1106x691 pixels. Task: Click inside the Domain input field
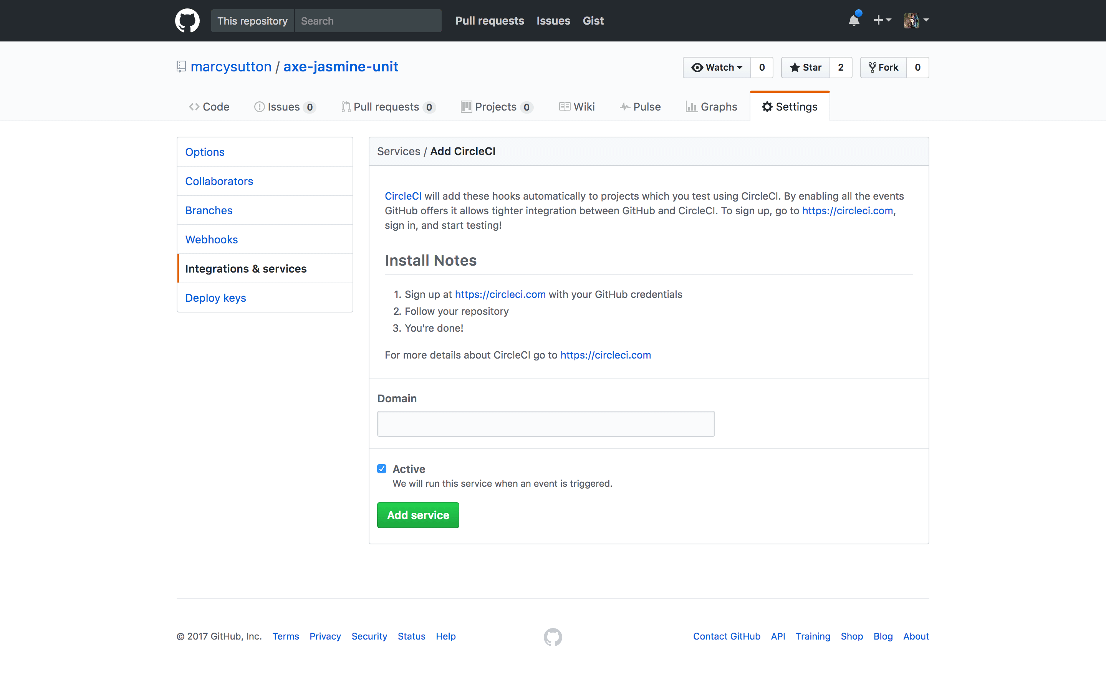coord(545,424)
